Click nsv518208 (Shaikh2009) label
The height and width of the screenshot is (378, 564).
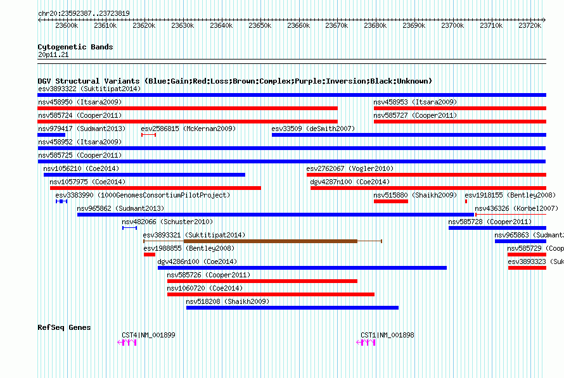click(x=228, y=301)
